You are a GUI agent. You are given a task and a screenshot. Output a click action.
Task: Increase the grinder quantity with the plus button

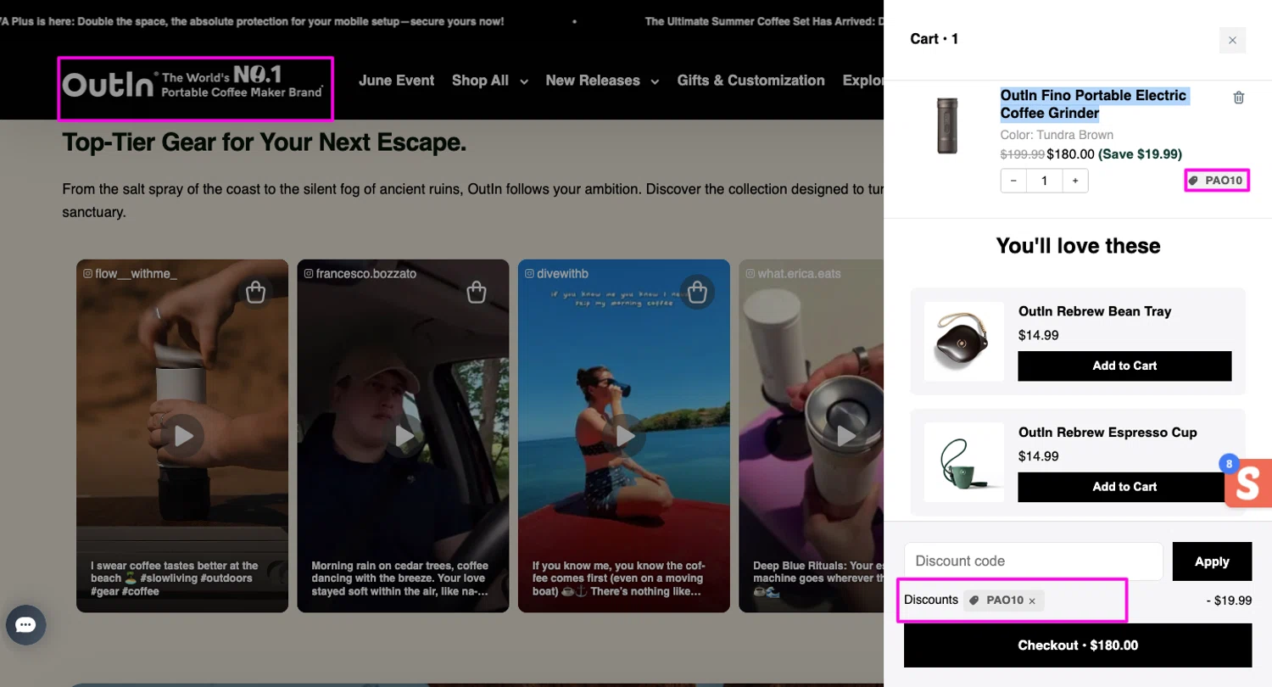1075,181
